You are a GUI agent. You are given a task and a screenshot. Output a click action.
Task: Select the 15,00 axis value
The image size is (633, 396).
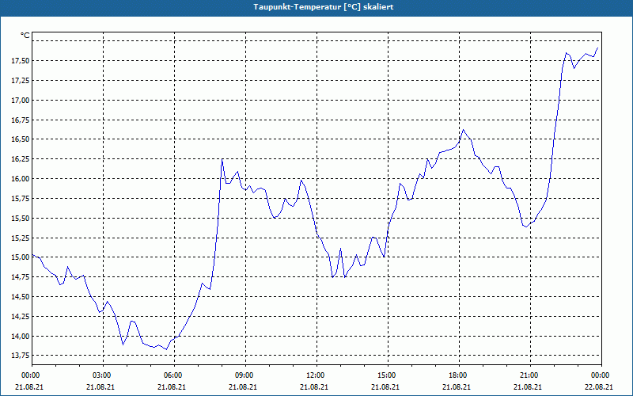[x=21, y=257]
